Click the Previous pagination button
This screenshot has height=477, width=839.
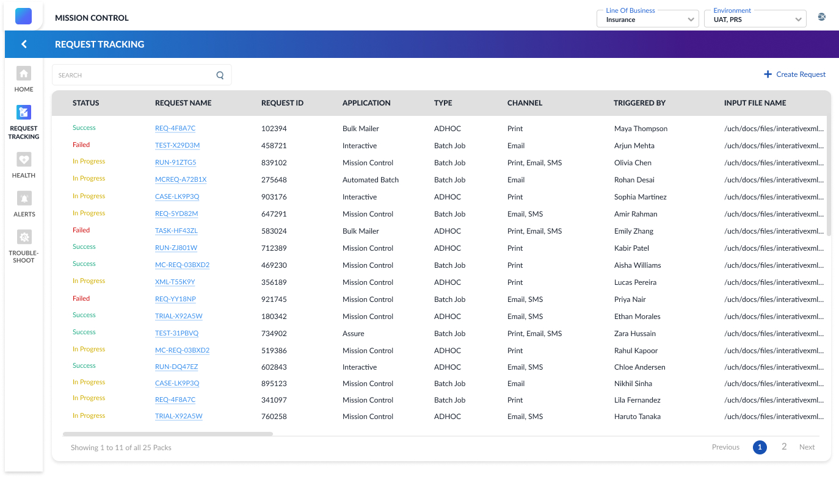tap(725, 447)
